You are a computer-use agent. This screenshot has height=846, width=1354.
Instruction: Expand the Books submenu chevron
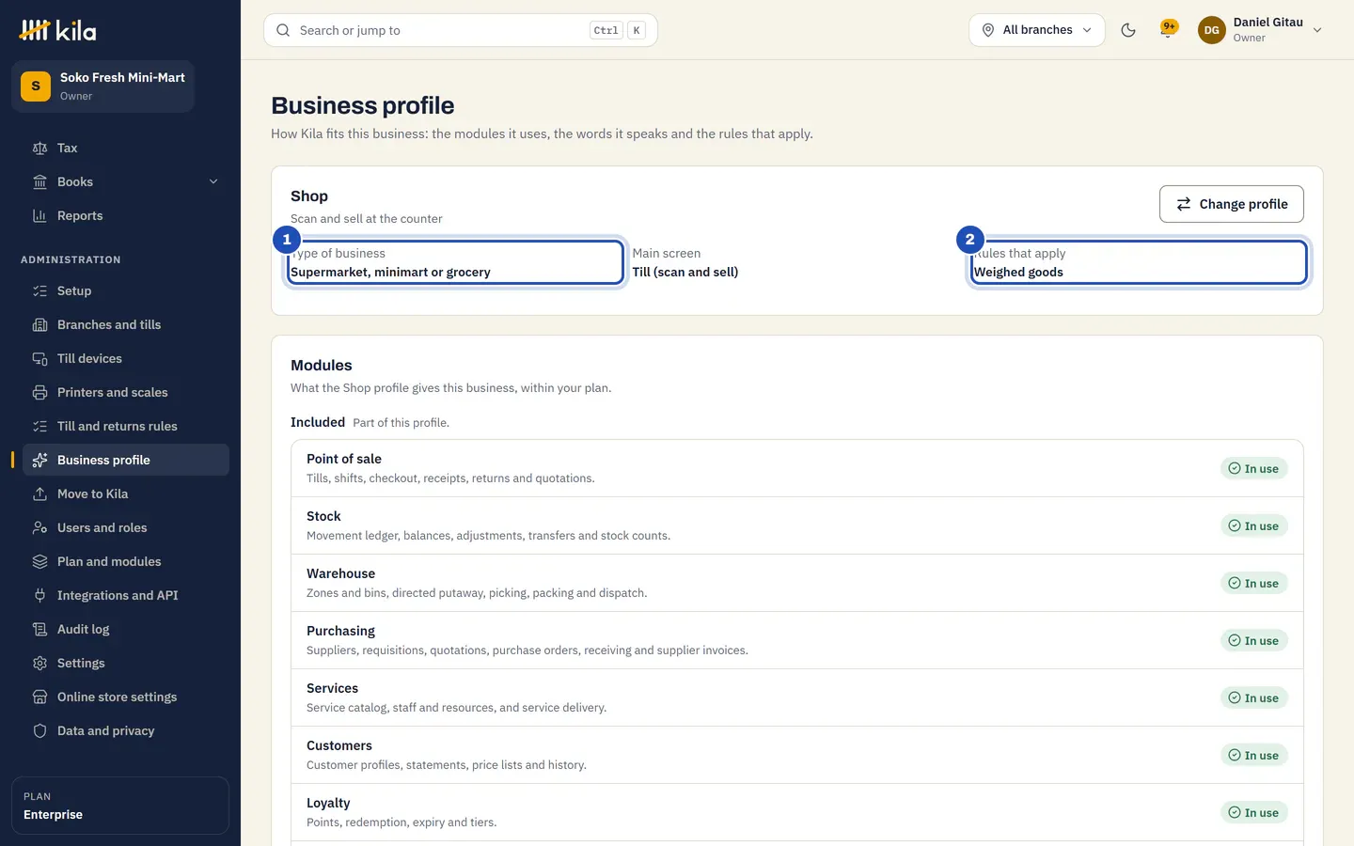point(213,181)
